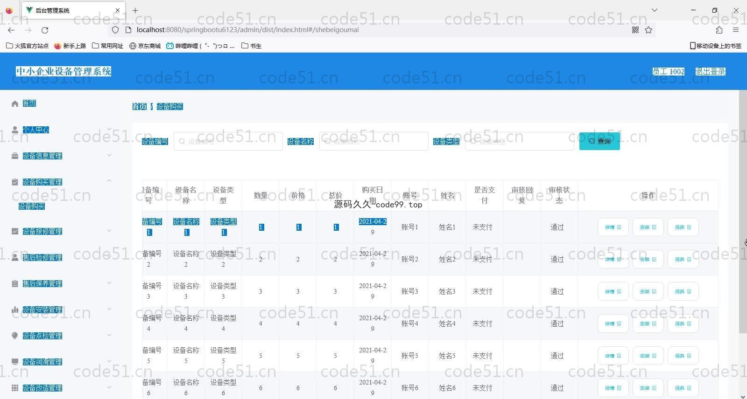Click 安装 button in 账号5 row
The image size is (747, 399).
pyautogui.click(x=648, y=356)
